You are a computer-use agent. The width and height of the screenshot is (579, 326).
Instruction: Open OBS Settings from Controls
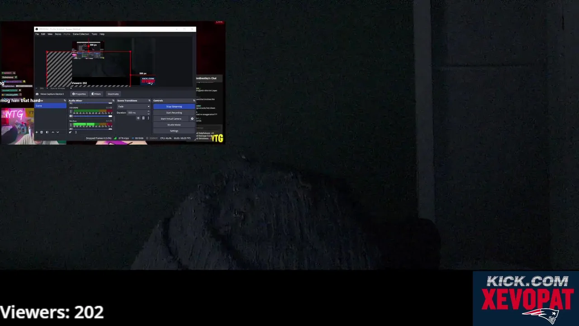tap(174, 131)
